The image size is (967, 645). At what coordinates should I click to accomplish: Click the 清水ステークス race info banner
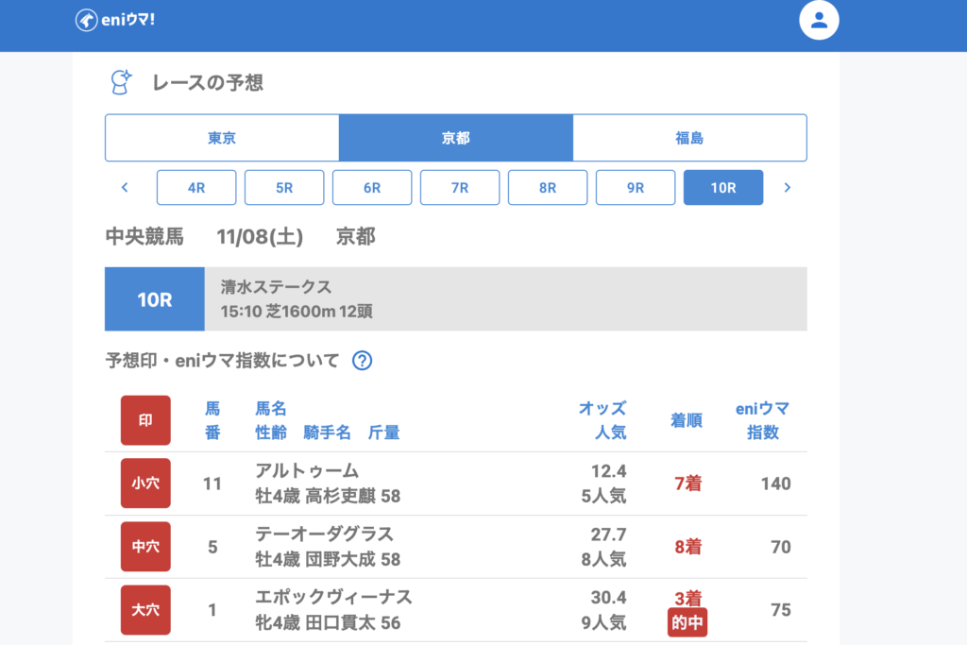click(505, 299)
